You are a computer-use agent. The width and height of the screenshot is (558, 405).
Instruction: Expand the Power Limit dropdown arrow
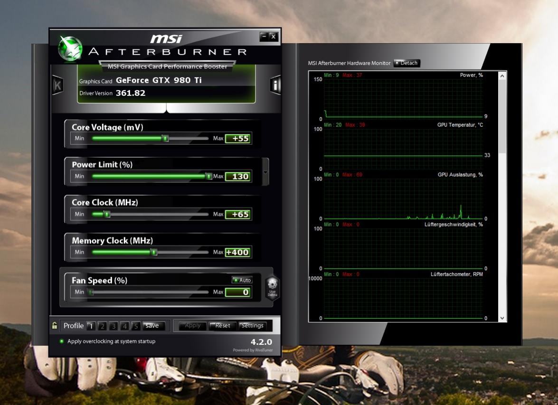265,172
